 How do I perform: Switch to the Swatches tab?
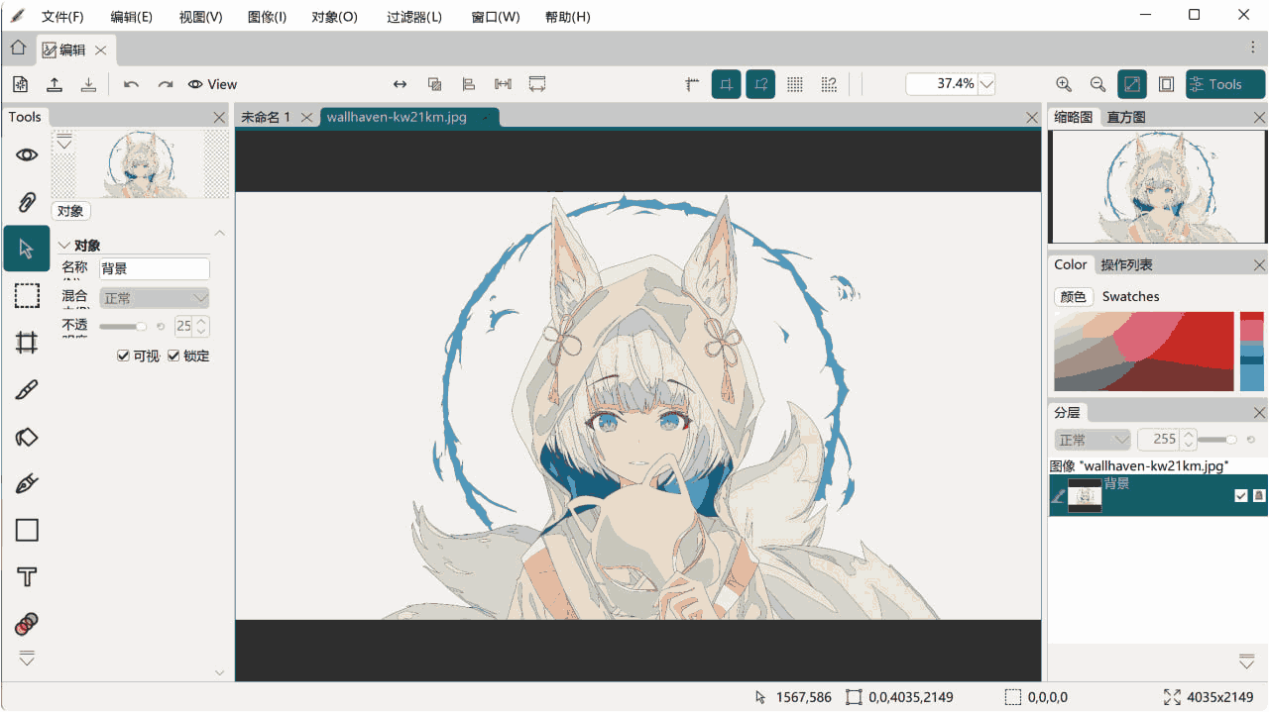(x=1130, y=296)
